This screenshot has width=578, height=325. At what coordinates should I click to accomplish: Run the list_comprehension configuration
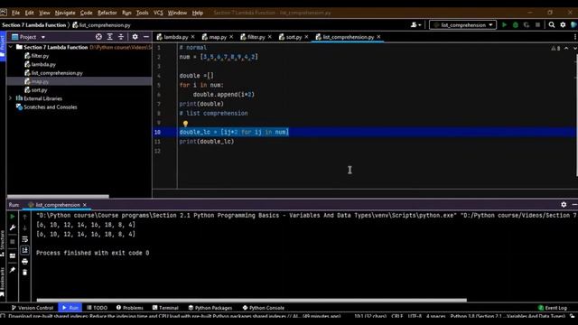tap(504, 25)
